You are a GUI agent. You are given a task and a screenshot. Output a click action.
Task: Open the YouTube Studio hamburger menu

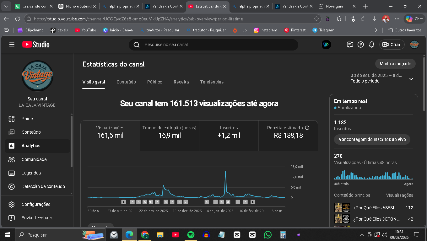[12, 45]
